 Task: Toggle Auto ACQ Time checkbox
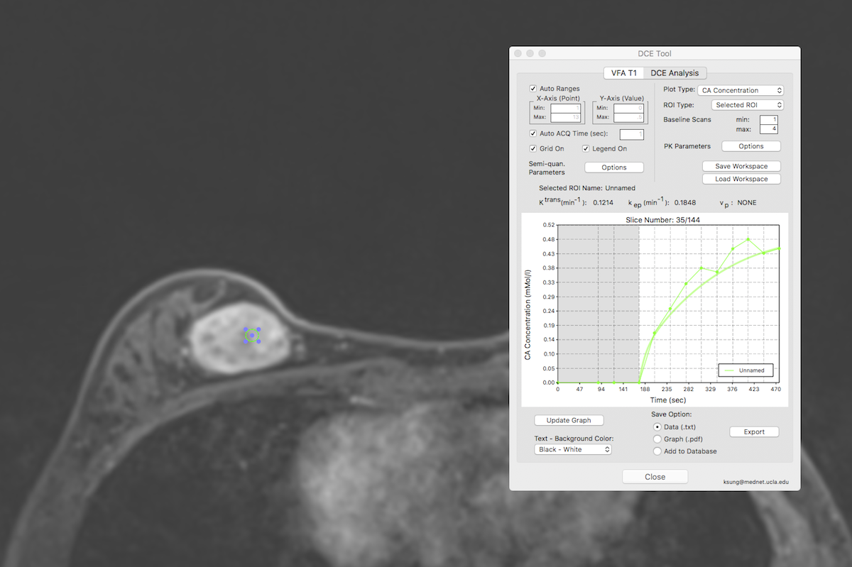(533, 133)
